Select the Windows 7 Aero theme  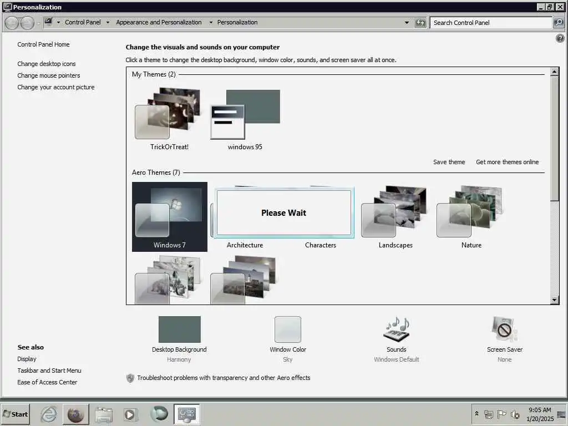[x=170, y=217]
